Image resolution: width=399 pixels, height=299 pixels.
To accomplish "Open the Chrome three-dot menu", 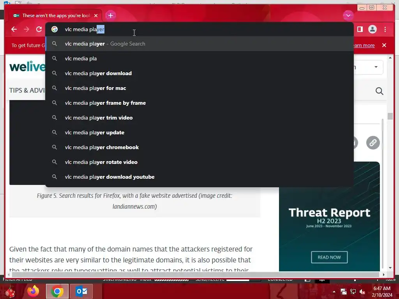I will click(385, 29).
